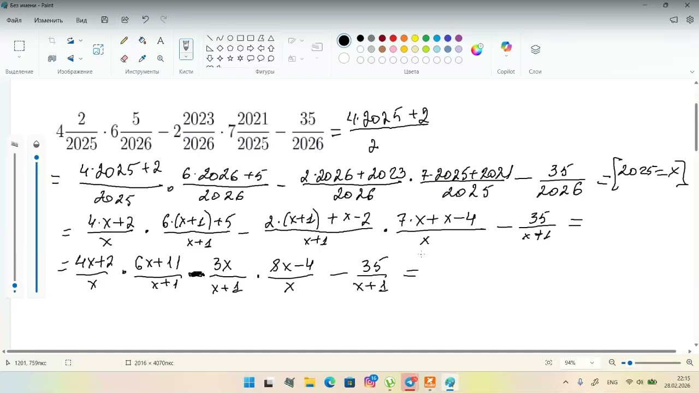
Task: Open Paint settings gear
Action: 690,20
